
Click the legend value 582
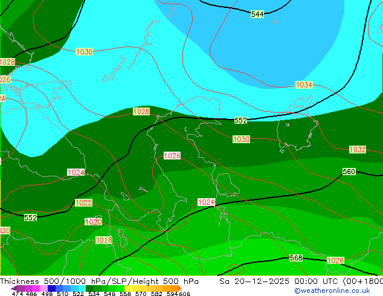pyautogui.click(x=156, y=294)
